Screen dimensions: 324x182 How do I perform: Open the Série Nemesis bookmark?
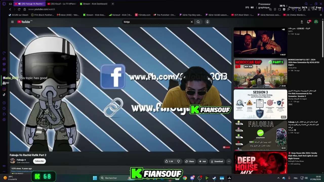pos(269,15)
